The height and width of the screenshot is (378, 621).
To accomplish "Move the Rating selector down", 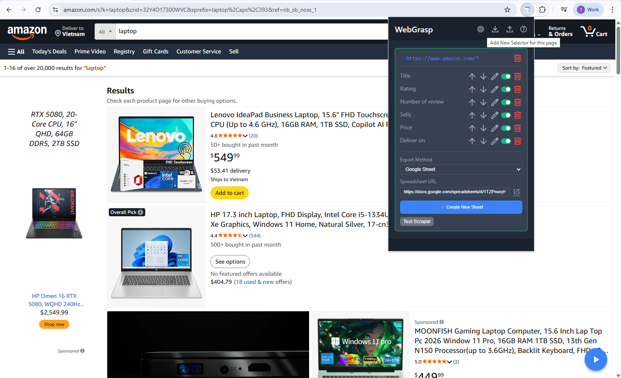I will tap(483, 89).
